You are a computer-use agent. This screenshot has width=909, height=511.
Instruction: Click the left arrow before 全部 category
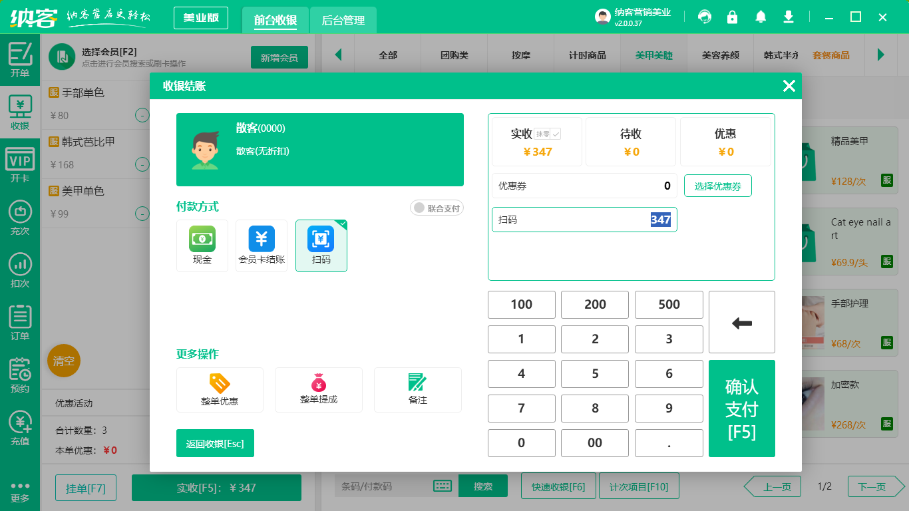pos(339,55)
